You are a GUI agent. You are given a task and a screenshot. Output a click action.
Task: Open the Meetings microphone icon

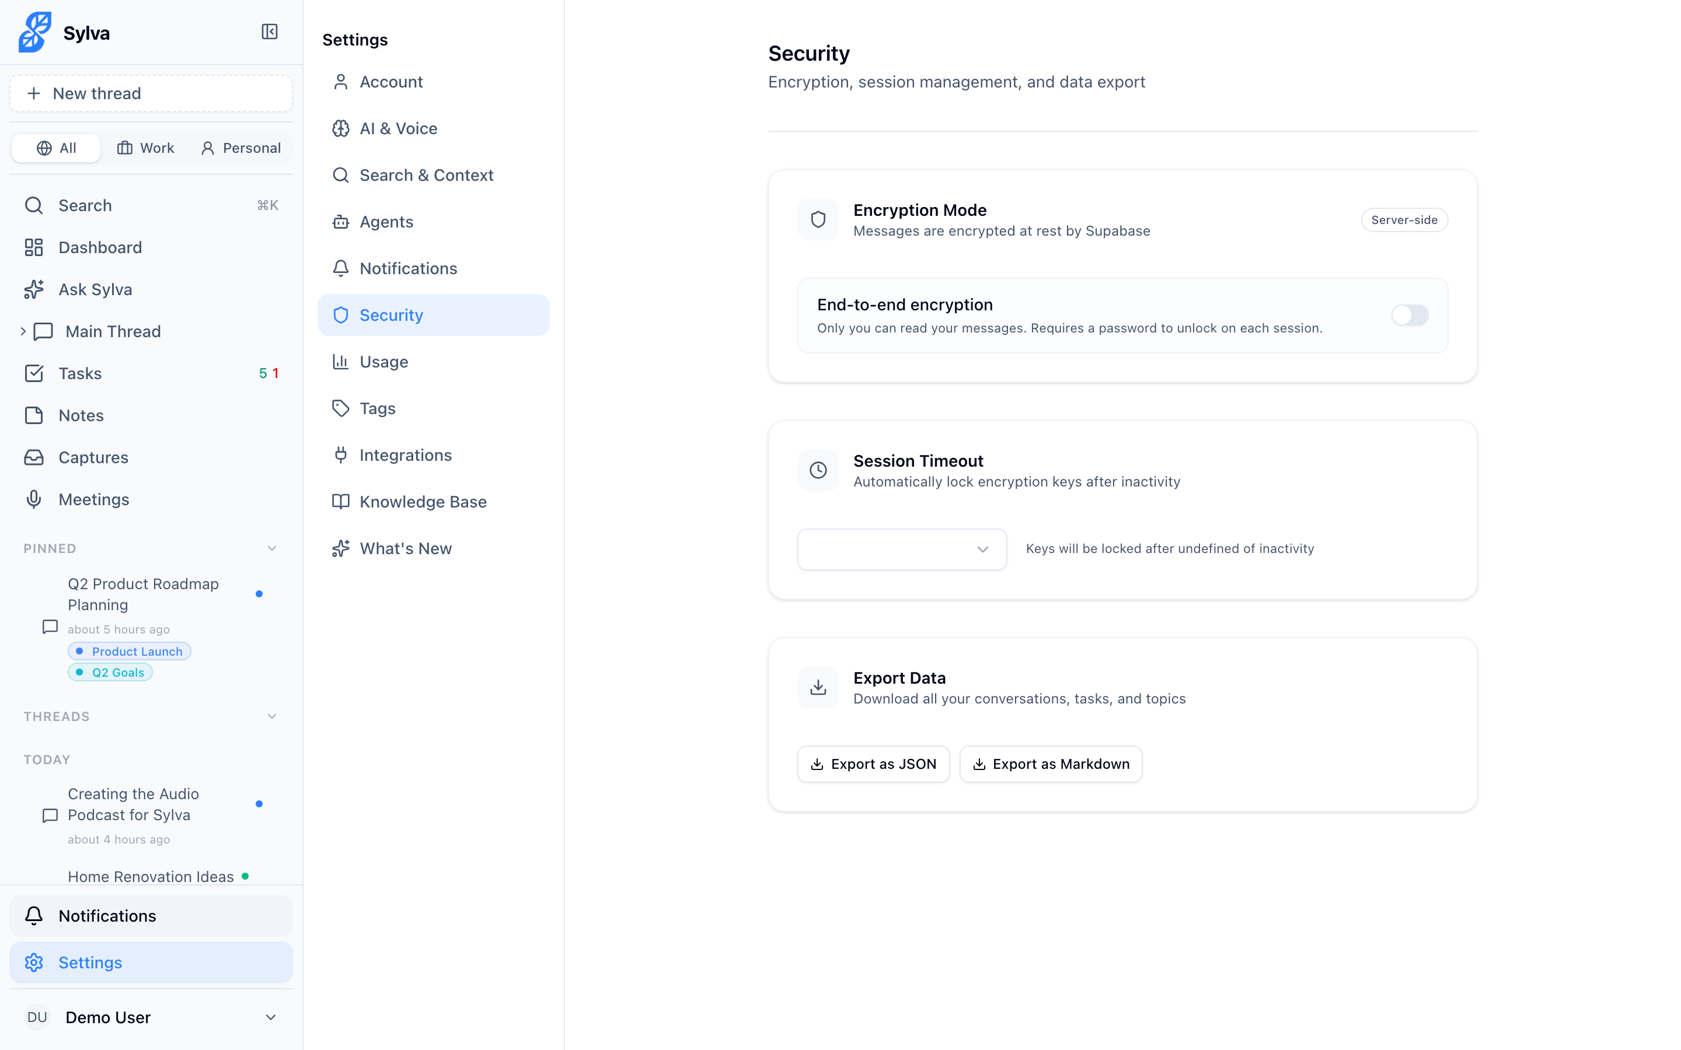tap(34, 499)
